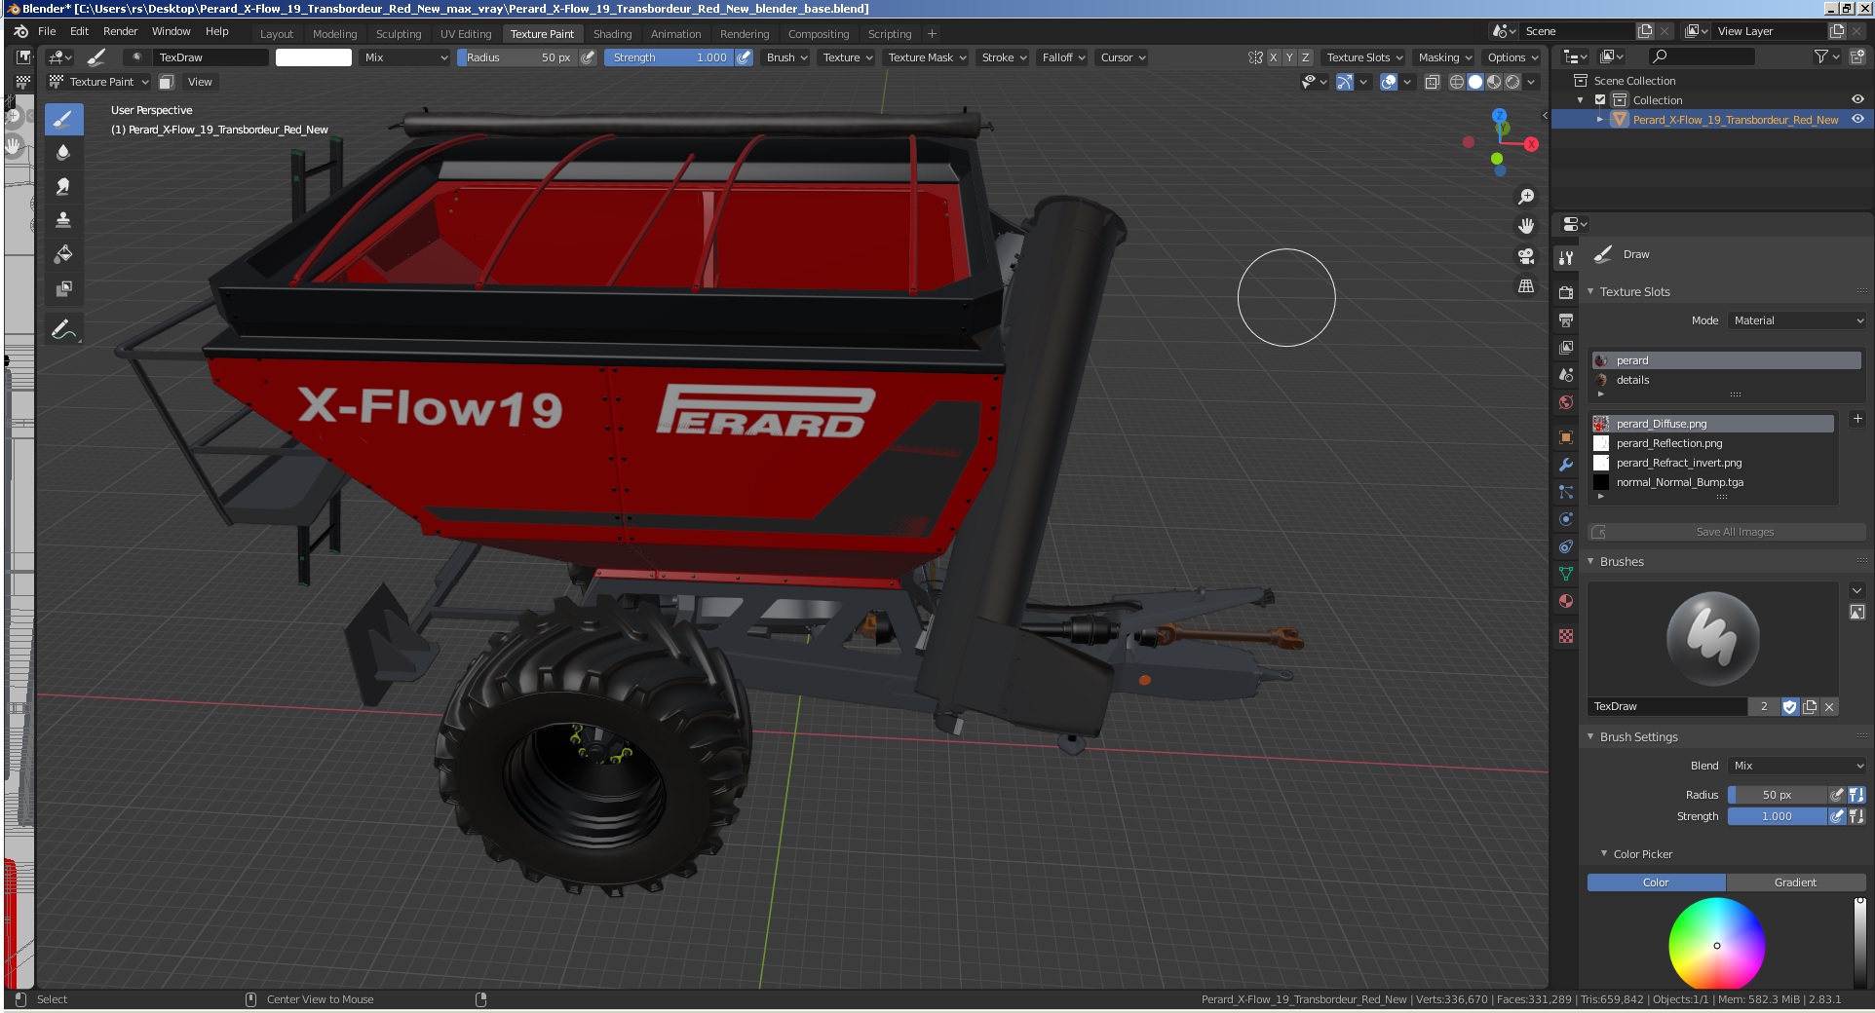Select the Soften tool

[x=63, y=153]
